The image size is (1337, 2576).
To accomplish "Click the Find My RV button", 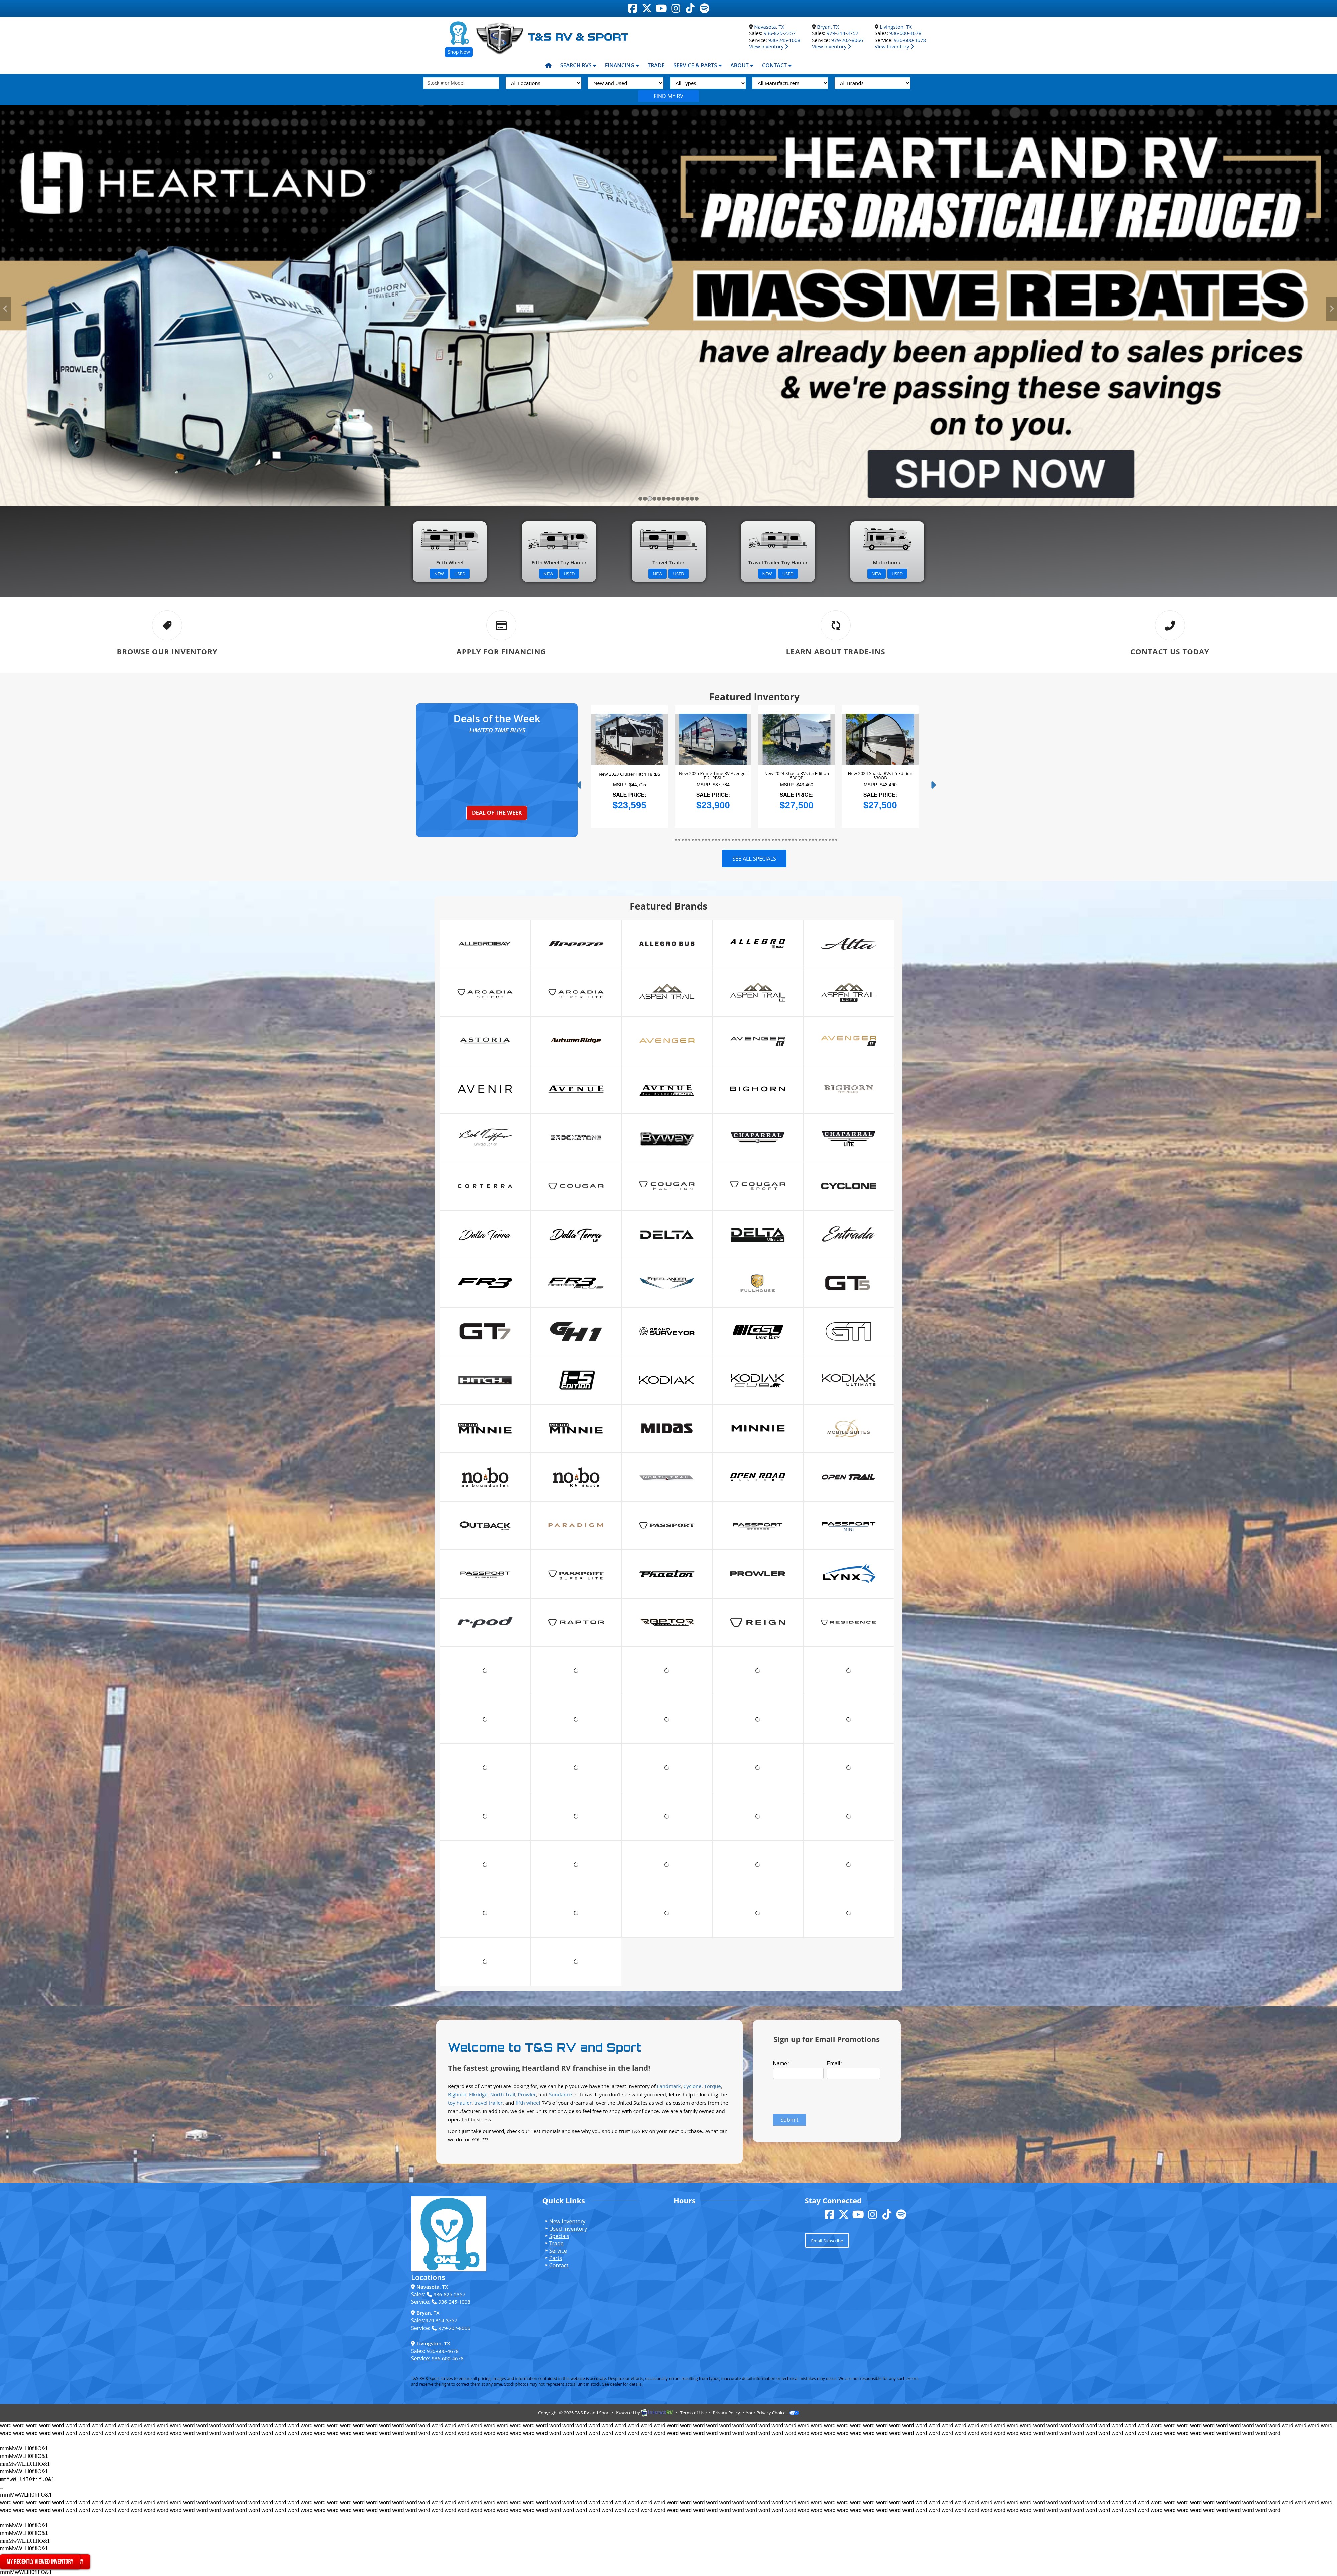I will click(668, 96).
